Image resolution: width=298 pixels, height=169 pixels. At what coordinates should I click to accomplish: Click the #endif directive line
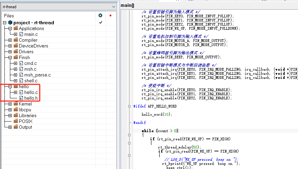(x=140, y=123)
